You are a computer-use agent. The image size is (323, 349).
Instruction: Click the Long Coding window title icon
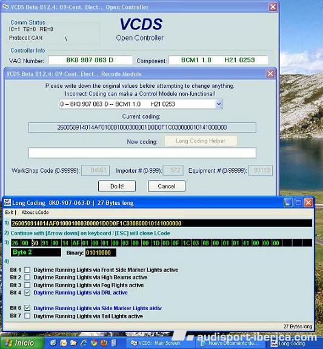(7, 202)
